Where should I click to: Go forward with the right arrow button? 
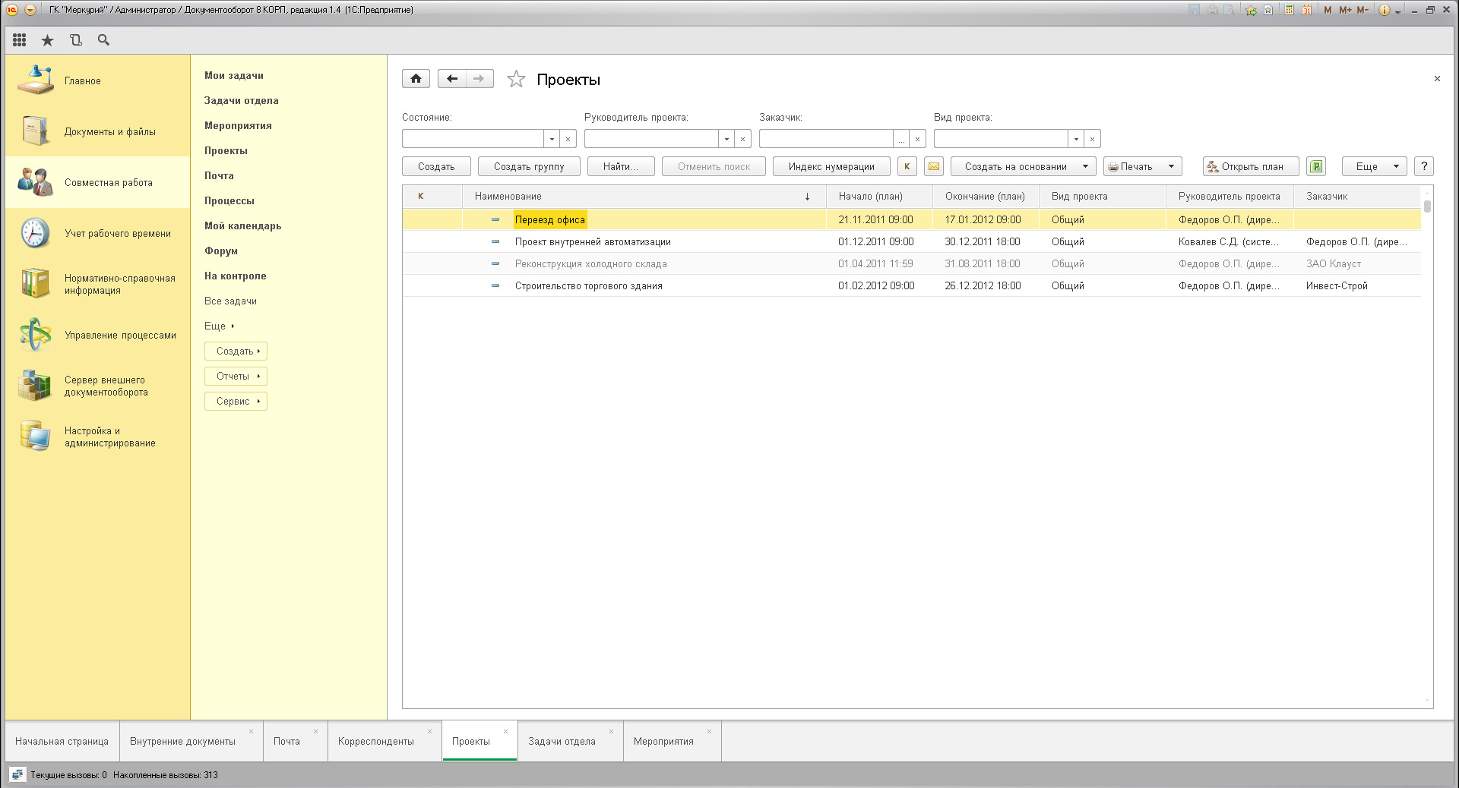click(479, 79)
